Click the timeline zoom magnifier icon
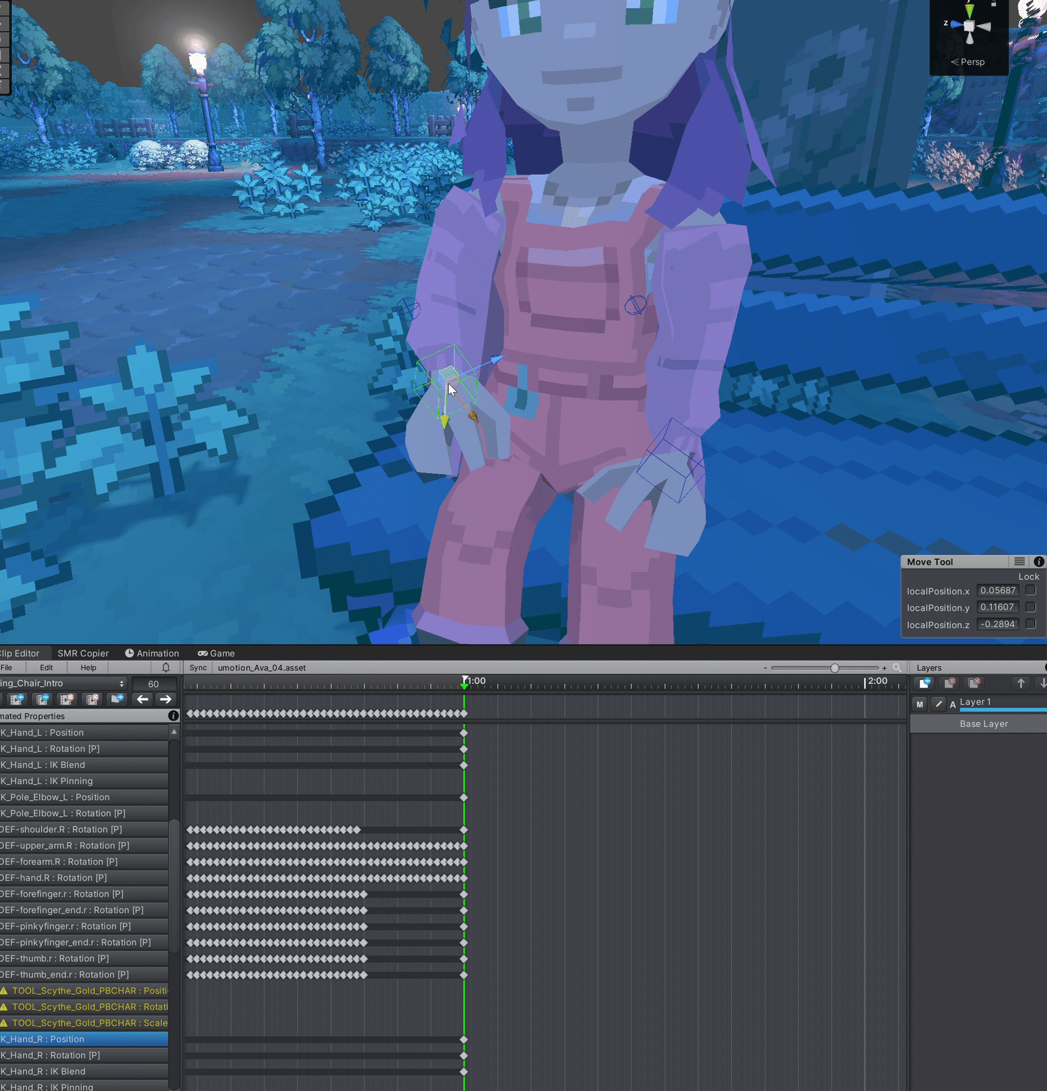This screenshot has width=1047, height=1091. (x=897, y=668)
